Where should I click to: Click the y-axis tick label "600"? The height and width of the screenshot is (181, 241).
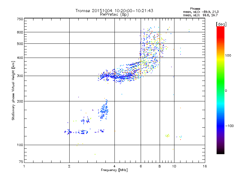tap(20, 32)
